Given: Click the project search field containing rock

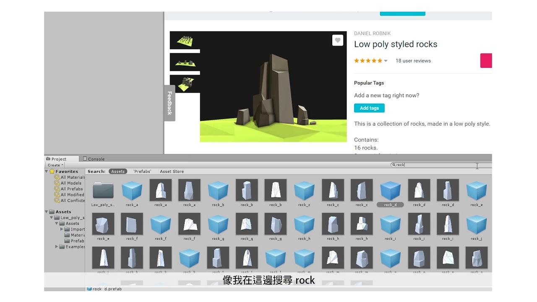Looking at the screenshot, I should (x=441, y=165).
